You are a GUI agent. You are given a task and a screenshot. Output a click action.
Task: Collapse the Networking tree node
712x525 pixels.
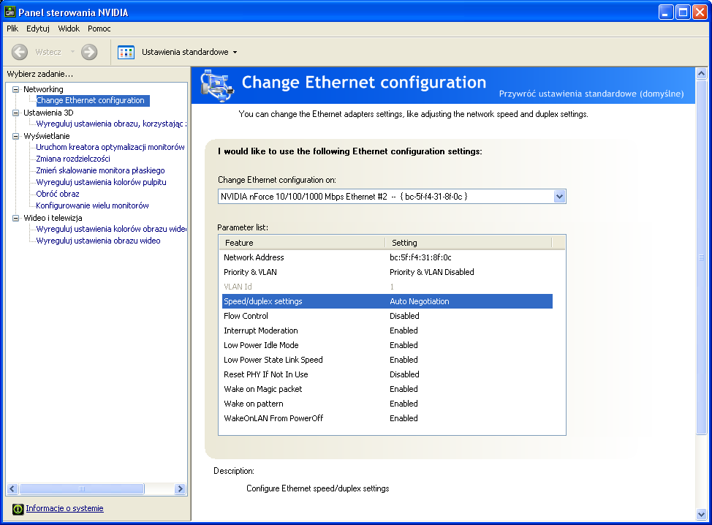(16, 89)
